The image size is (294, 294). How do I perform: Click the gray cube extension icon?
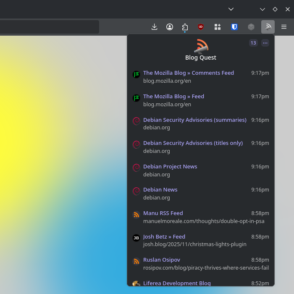coord(251,27)
